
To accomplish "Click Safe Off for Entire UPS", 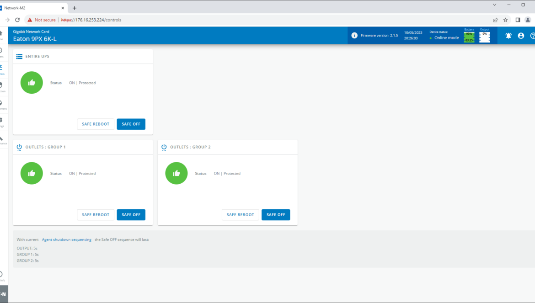I will pyautogui.click(x=131, y=124).
